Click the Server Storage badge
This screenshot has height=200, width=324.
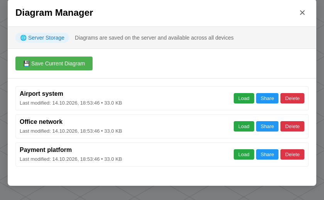point(42,38)
